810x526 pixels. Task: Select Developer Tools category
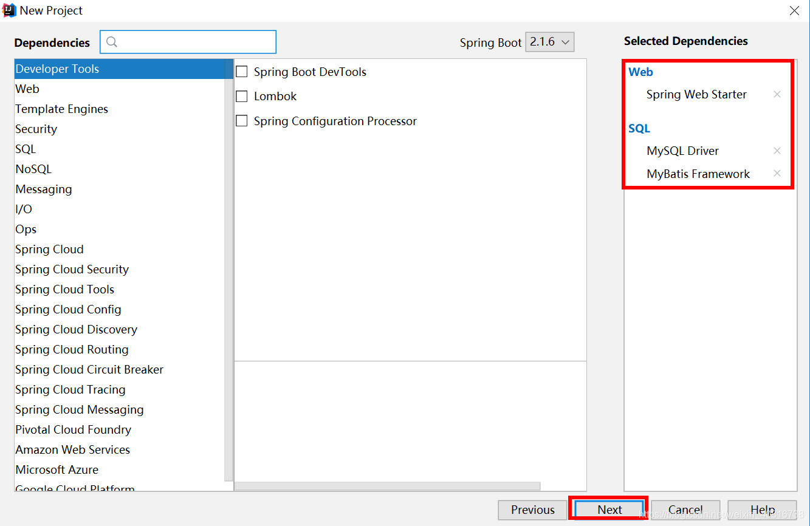pos(119,69)
